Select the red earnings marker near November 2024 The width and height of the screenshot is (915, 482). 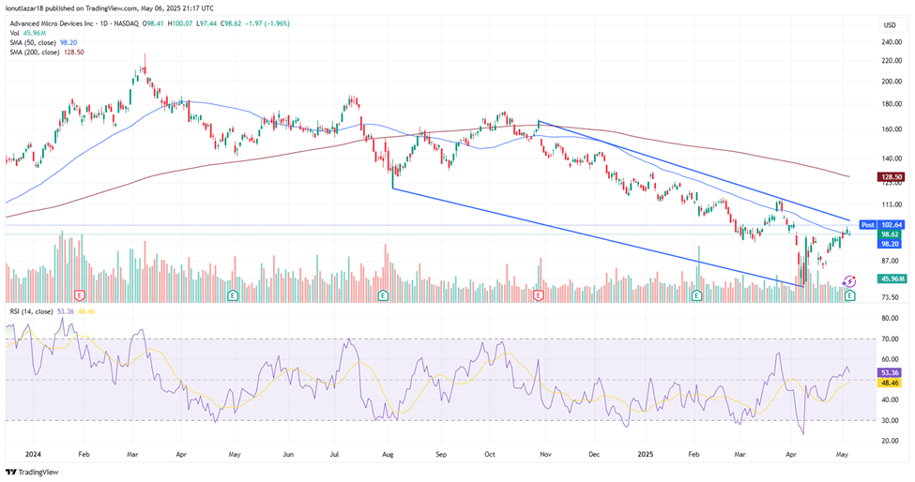[x=539, y=295]
